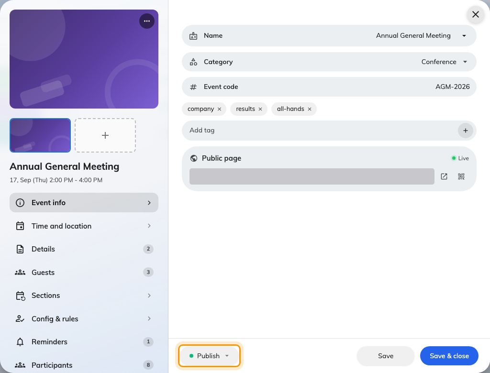Viewport: 490px width, 373px height.
Task: Remove the company tag
Action: tap(219, 109)
